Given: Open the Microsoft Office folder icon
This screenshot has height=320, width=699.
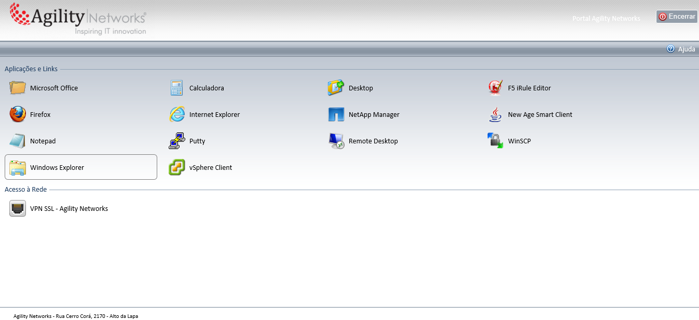Looking at the screenshot, I should pos(18,88).
